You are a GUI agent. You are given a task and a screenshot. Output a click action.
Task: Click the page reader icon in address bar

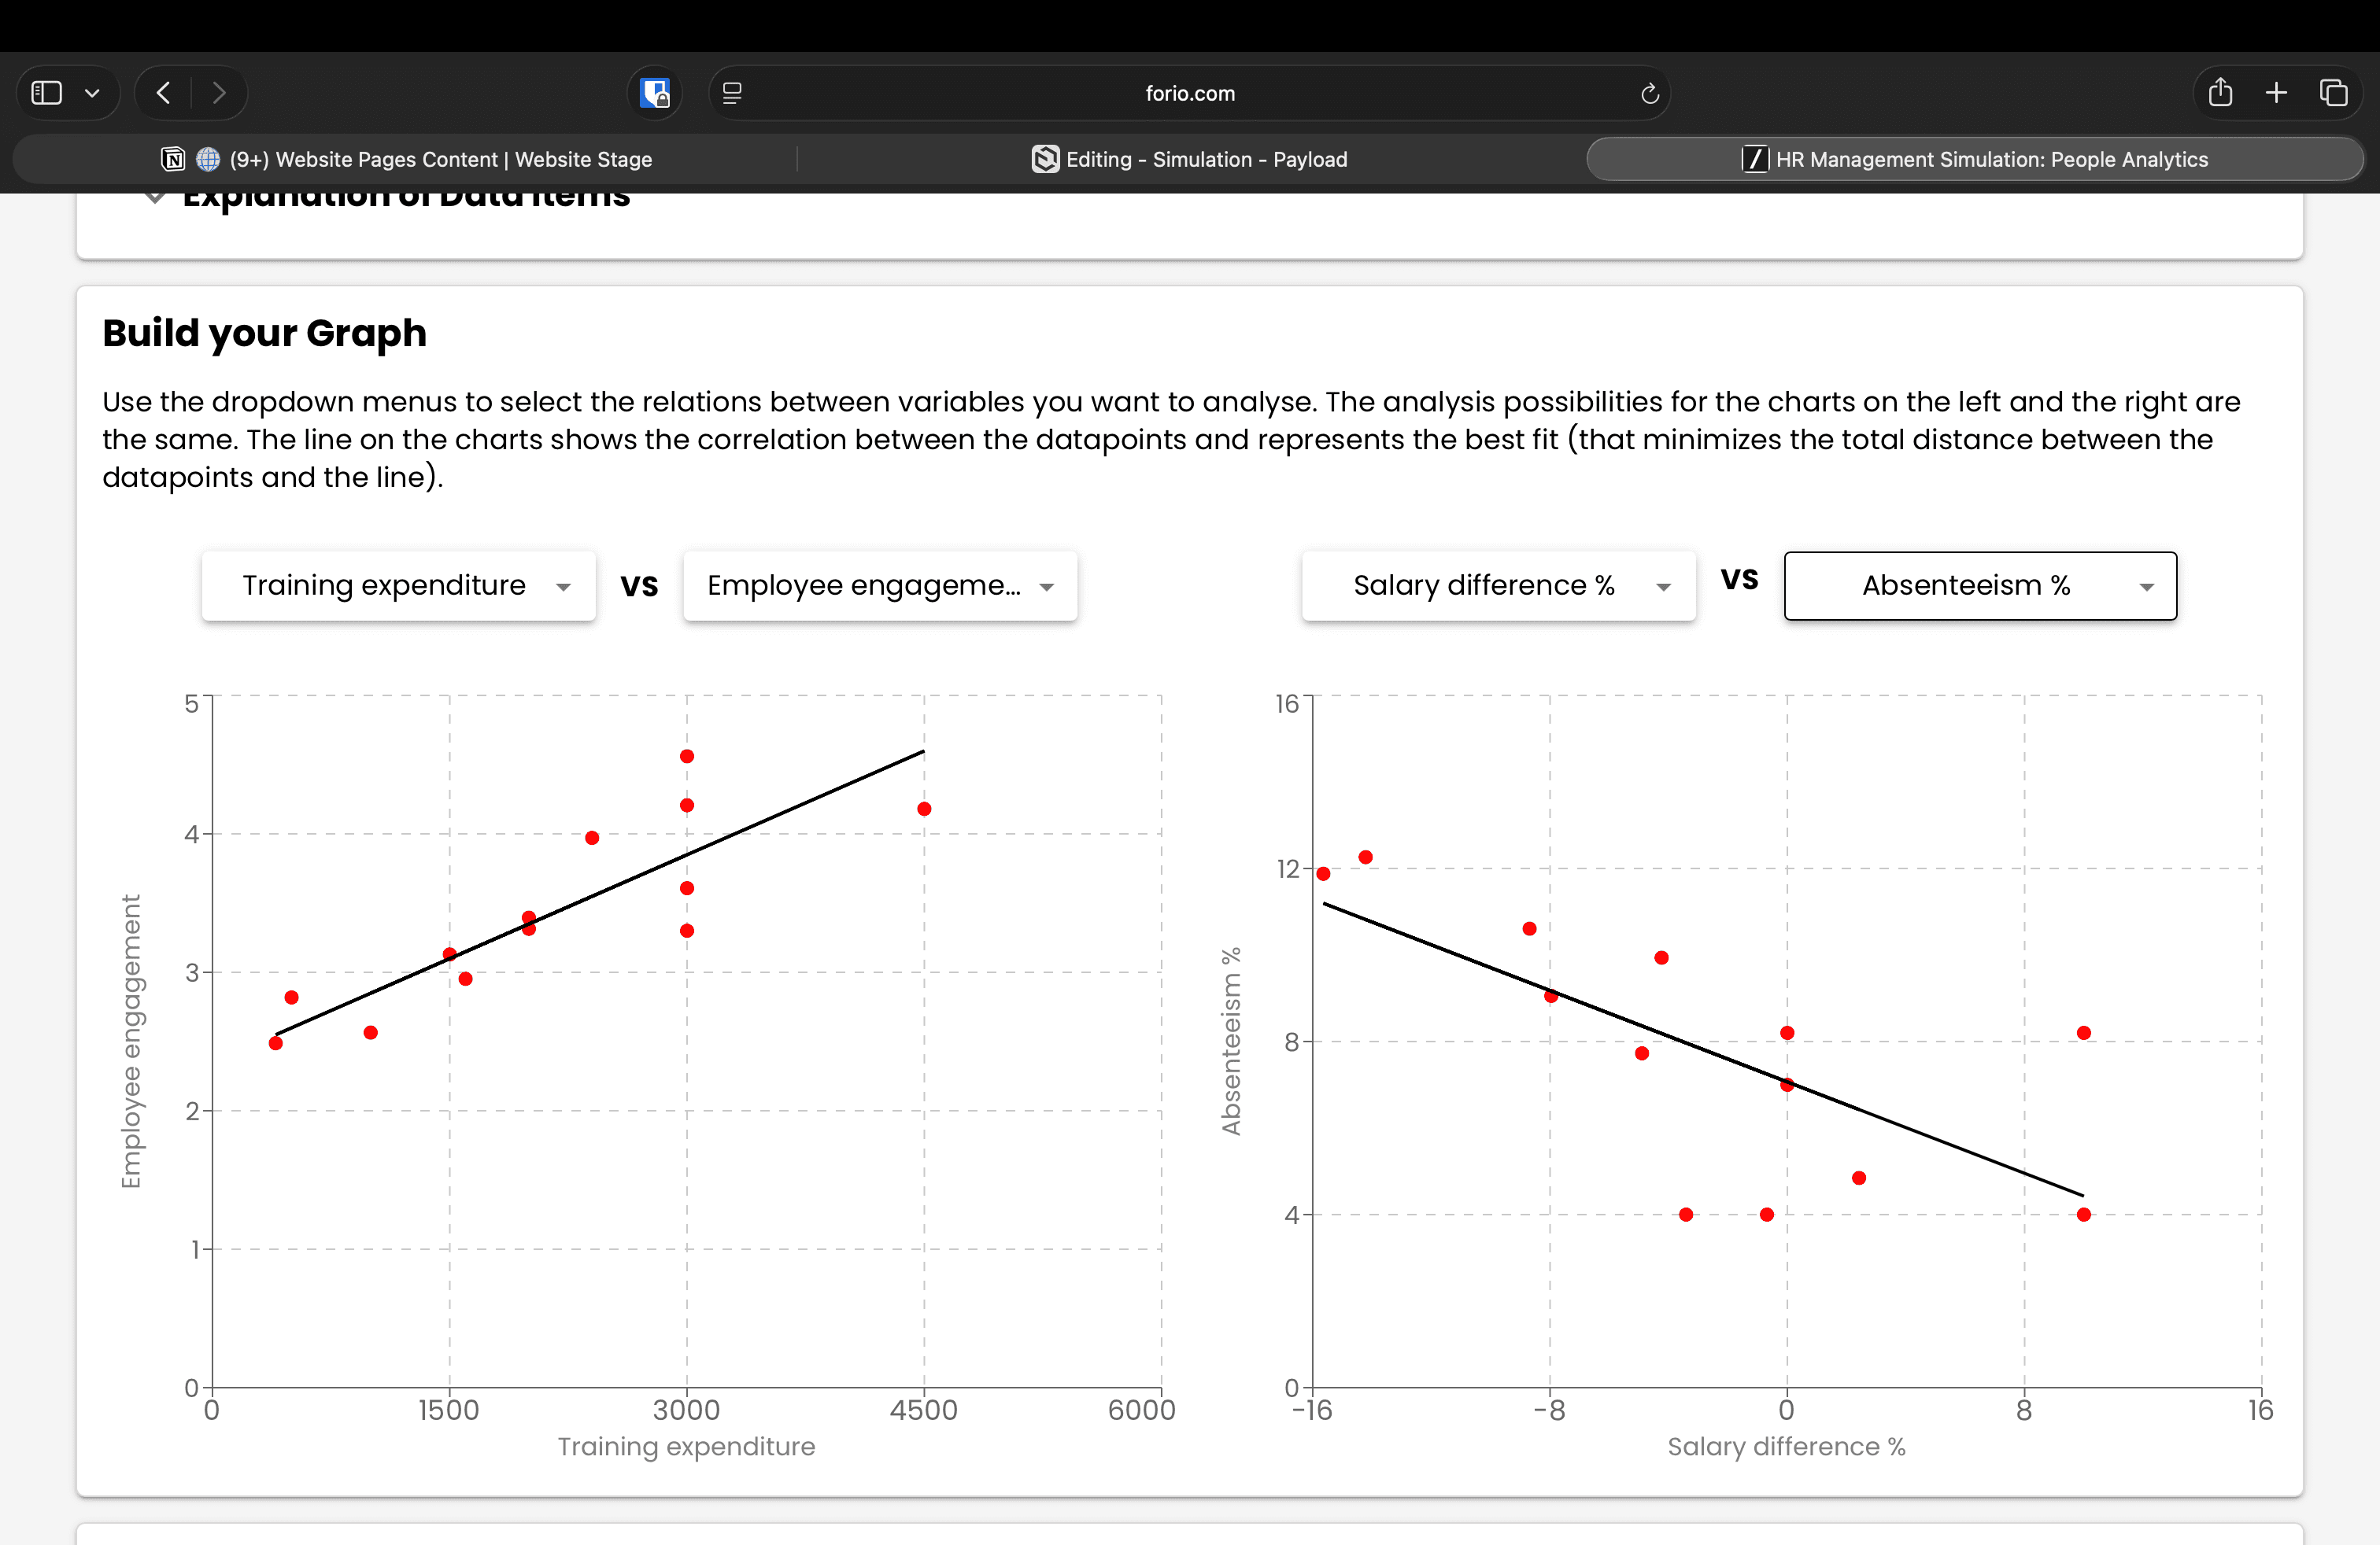pyautogui.click(x=732, y=93)
